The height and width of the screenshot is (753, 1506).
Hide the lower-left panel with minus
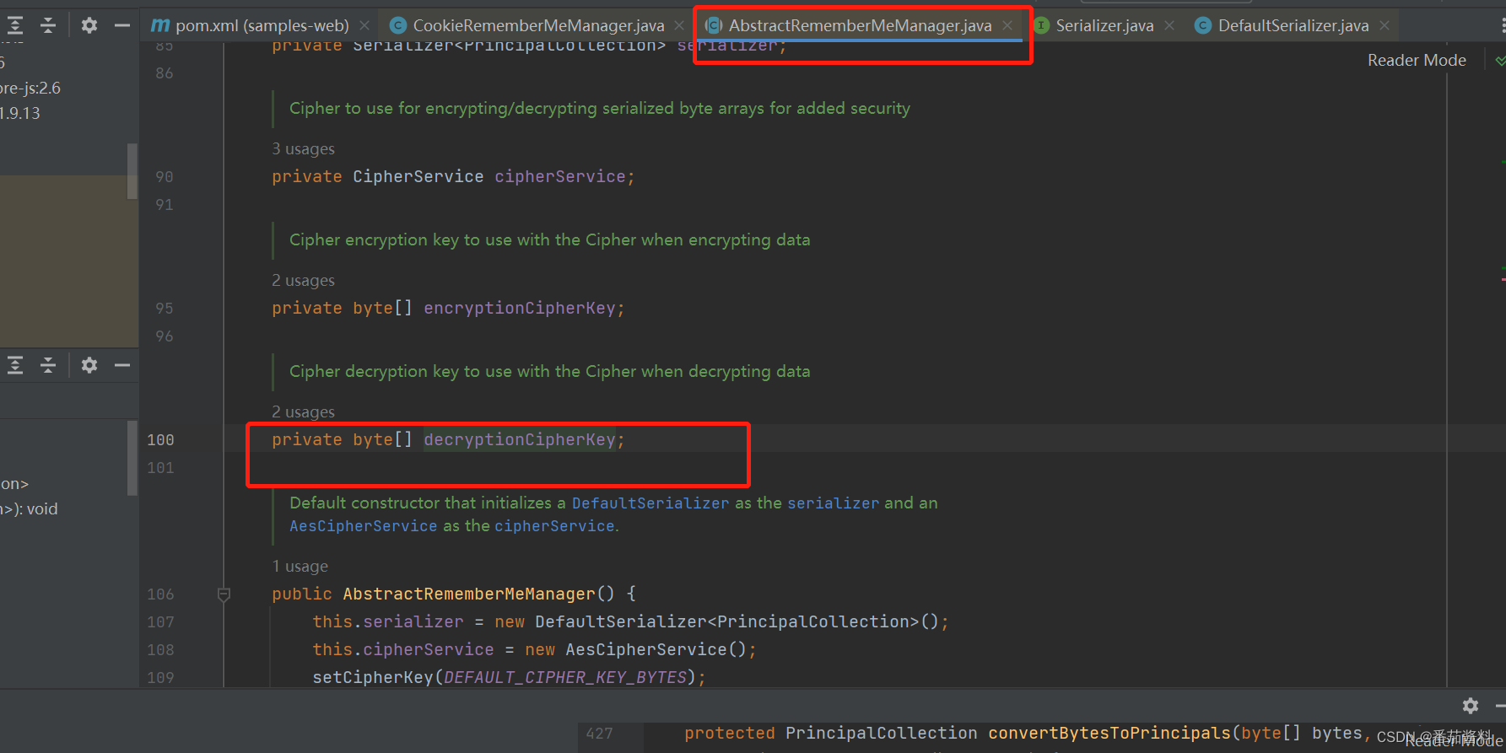pyautogui.click(x=122, y=365)
